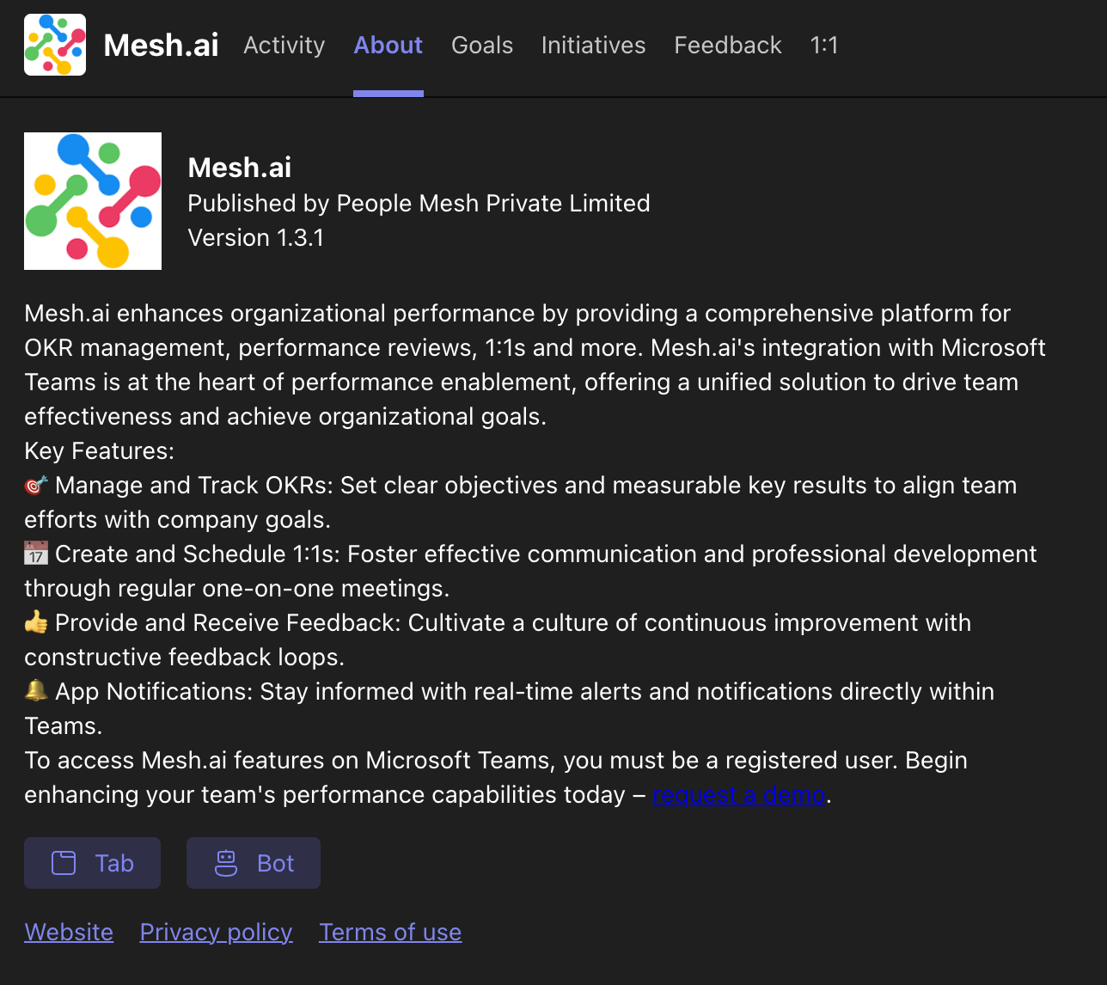Click the Bot capability button
Image resolution: width=1107 pixels, height=985 pixels.
tap(254, 862)
